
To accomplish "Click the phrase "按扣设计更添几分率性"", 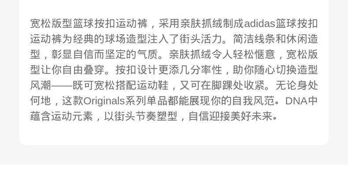I will coord(169,70).
